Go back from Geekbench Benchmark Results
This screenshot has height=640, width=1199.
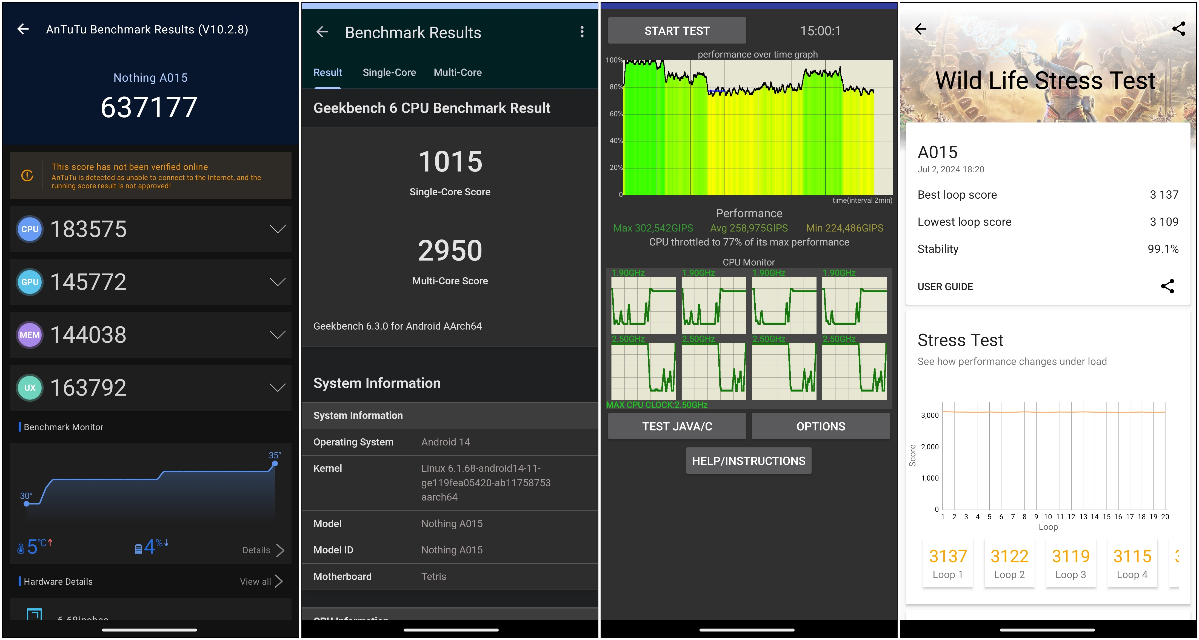[x=322, y=32]
